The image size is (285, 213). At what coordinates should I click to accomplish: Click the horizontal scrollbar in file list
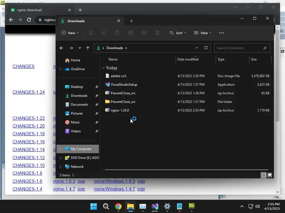point(186,170)
